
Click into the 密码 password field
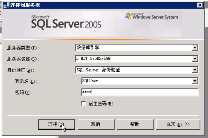pyautogui.click(x=140, y=92)
